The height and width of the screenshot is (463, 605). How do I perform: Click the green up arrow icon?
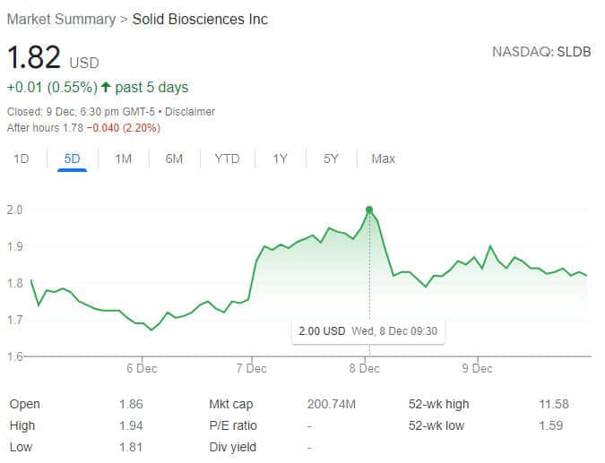106,87
